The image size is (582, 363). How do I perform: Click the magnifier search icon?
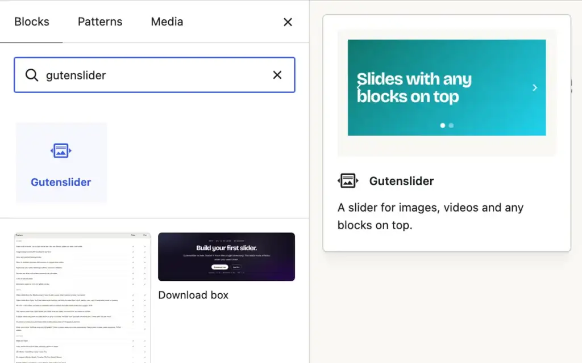32,75
